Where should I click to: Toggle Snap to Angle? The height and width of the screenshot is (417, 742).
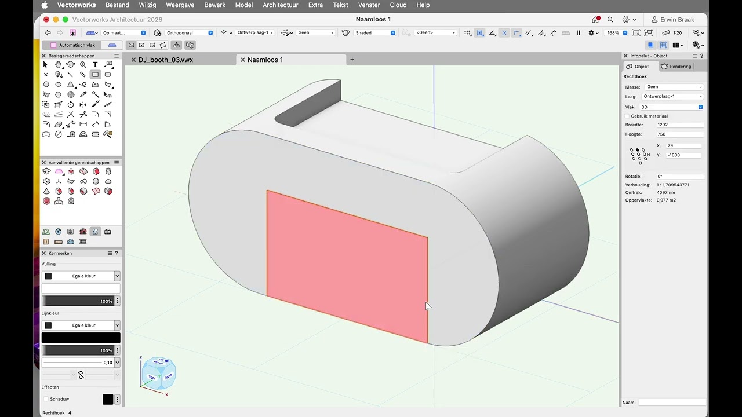coord(492,33)
